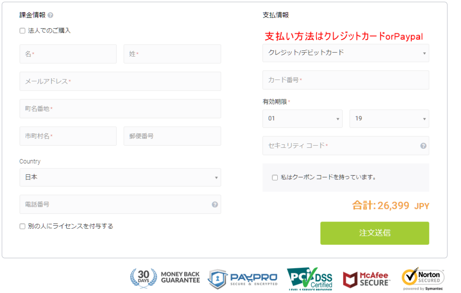Click the 合計: 26,399 JPY total text
This screenshot has width=461, height=293.
point(390,205)
